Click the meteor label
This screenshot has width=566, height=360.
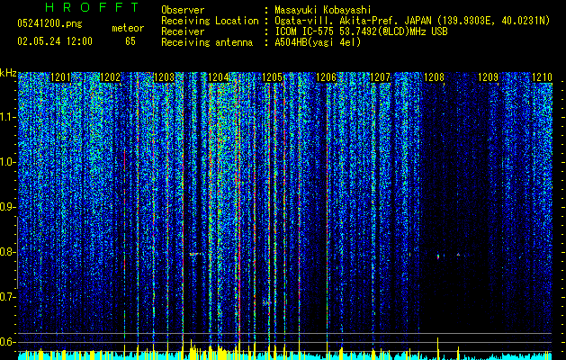pos(128,28)
